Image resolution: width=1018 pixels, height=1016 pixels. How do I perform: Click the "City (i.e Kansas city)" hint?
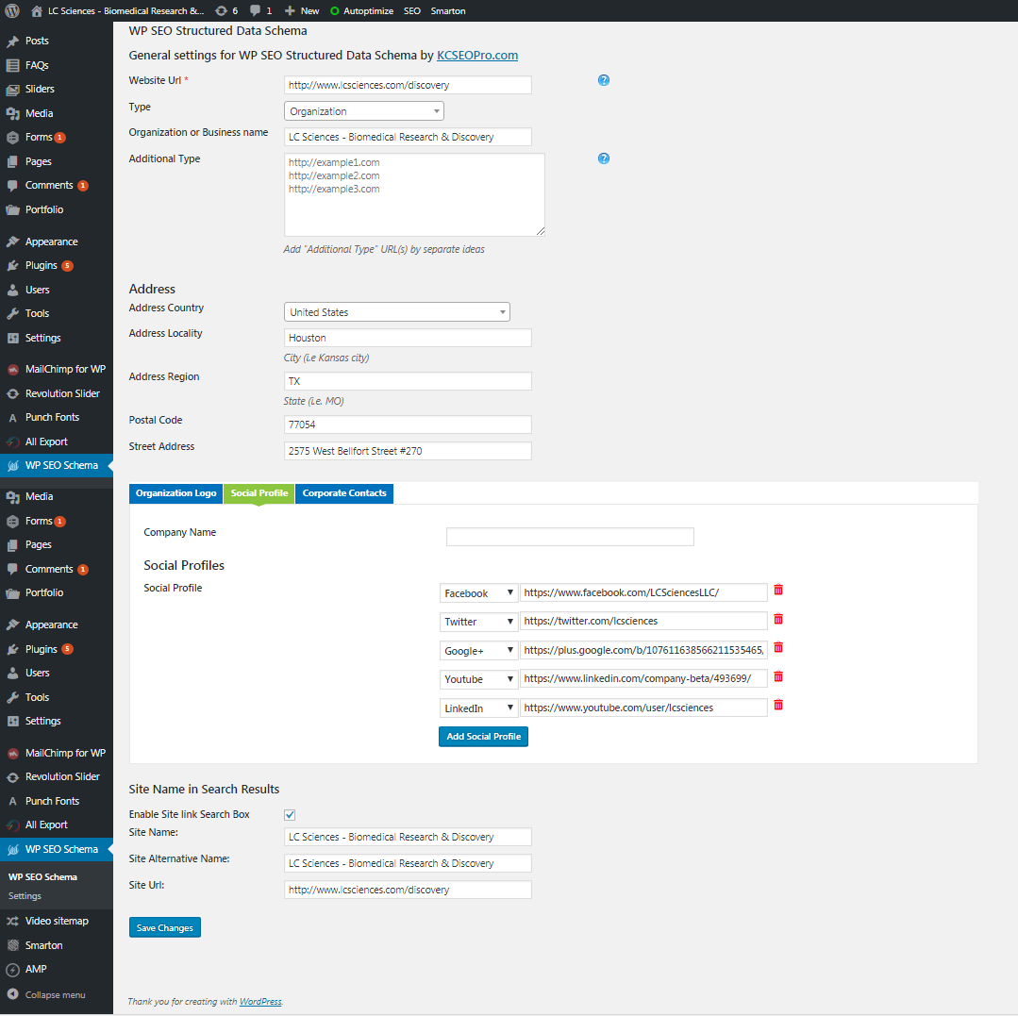pyautogui.click(x=325, y=358)
